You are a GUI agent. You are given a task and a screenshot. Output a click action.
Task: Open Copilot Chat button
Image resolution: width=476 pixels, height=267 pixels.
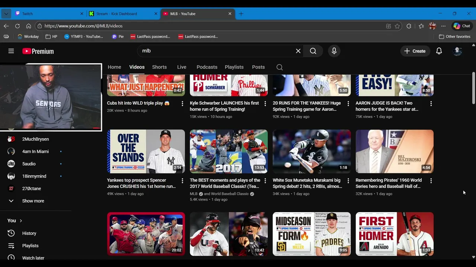coord(462,26)
